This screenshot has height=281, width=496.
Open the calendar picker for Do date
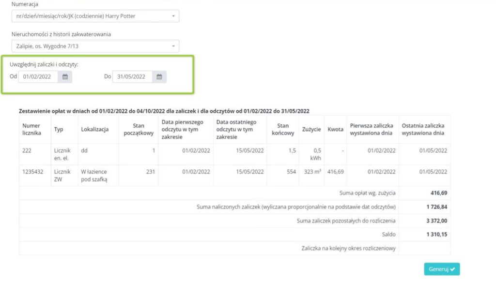pyautogui.click(x=159, y=76)
